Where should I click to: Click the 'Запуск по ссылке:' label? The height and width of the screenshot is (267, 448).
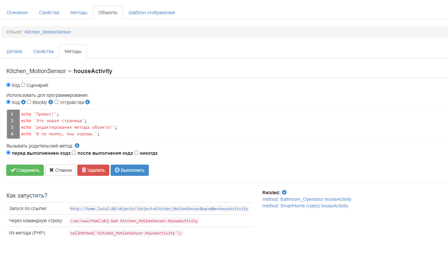click(x=28, y=208)
